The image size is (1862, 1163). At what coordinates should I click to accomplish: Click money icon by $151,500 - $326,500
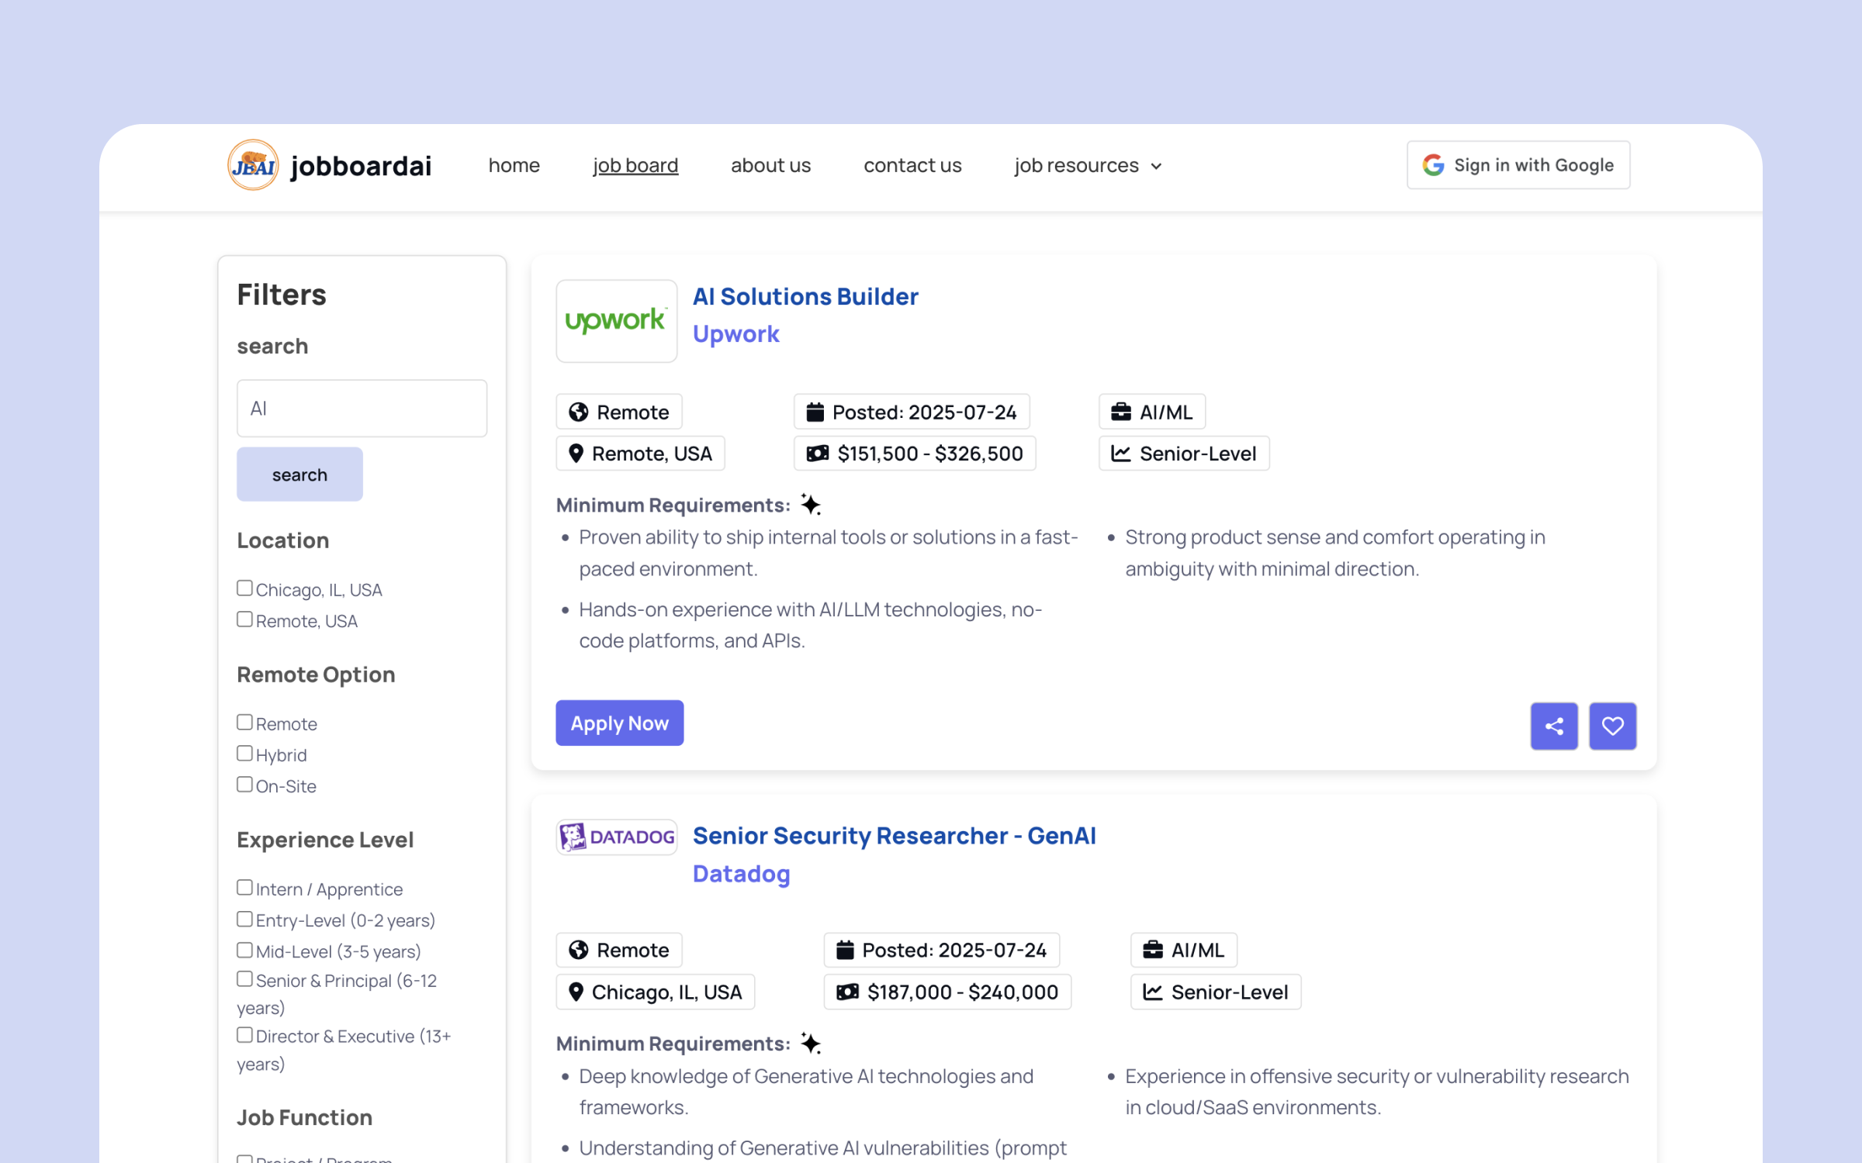click(x=817, y=453)
